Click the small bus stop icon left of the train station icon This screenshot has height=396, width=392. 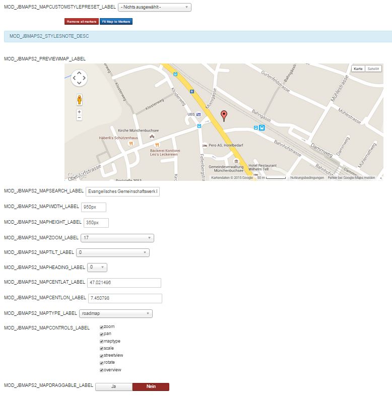click(x=255, y=128)
